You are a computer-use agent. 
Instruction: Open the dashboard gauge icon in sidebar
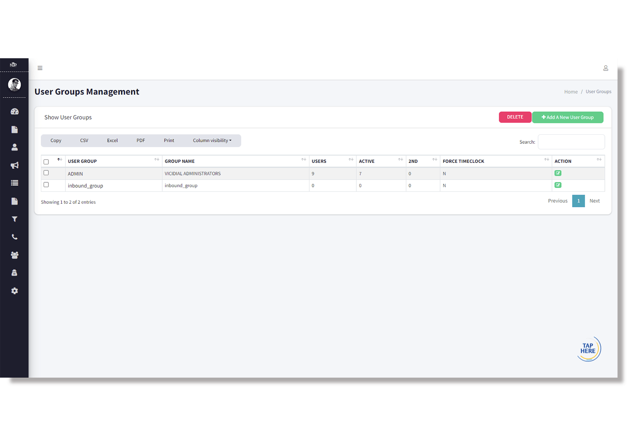coord(15,112)
